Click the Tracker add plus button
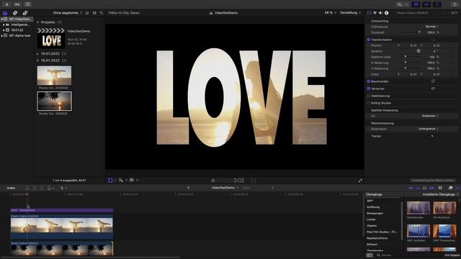Image resolution: width=461 pixels, height=259 pixels. coord(432,136)
